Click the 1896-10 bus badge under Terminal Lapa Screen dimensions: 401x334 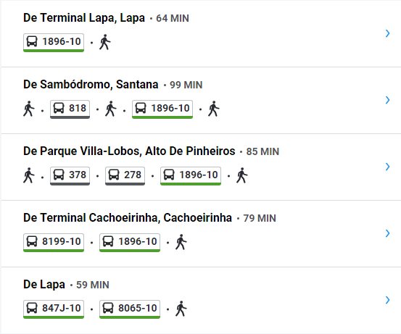(54, 43)
